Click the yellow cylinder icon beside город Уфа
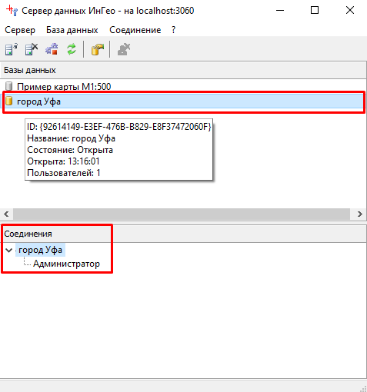 pos(9,101)
